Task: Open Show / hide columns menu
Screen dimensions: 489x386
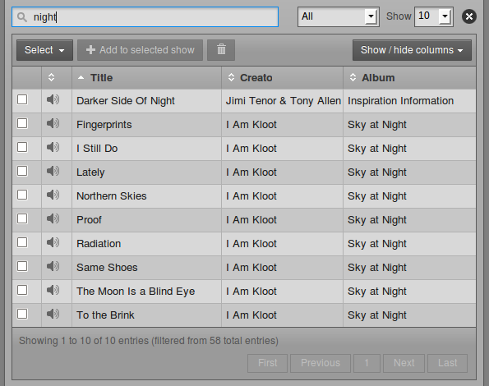Action: (412, 50)
